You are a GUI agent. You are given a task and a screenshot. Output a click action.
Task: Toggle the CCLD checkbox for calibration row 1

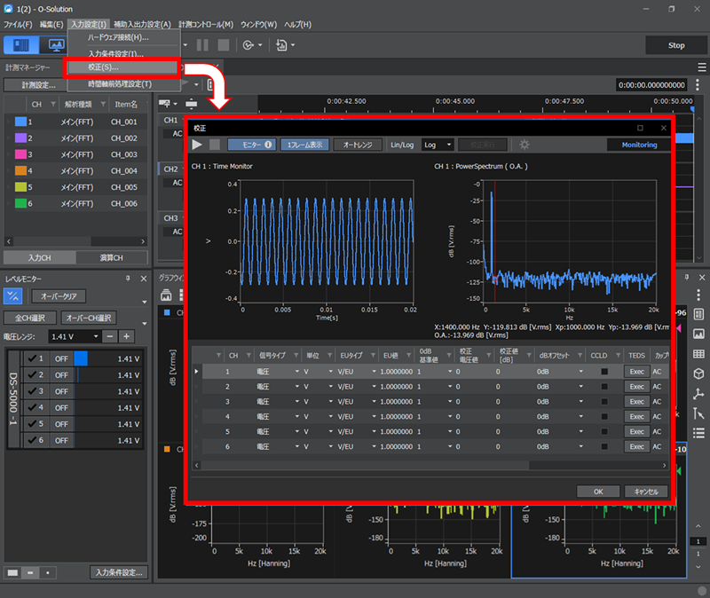(604, 372)
